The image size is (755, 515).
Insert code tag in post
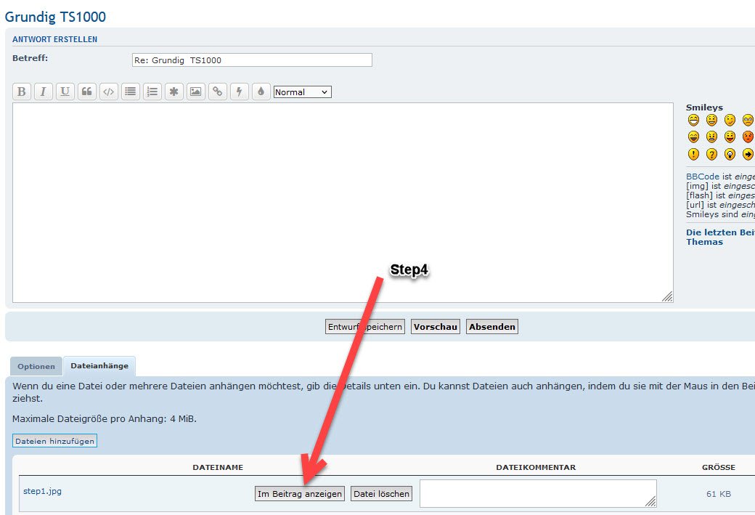(109, 92)
